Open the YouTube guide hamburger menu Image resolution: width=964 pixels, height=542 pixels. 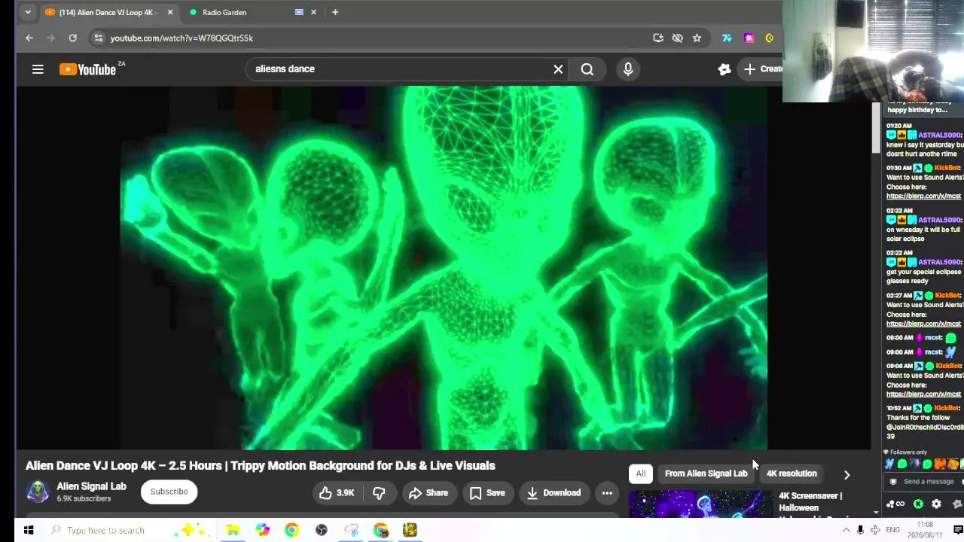38,69
